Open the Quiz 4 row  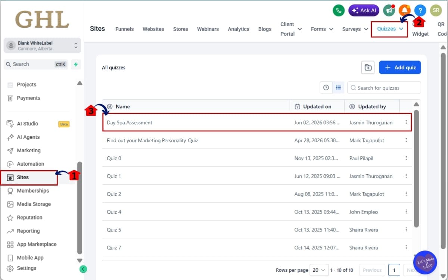[x=257, y=212]
